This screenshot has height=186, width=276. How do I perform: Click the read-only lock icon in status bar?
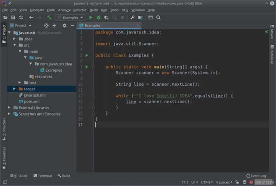(x=237, y=182)
